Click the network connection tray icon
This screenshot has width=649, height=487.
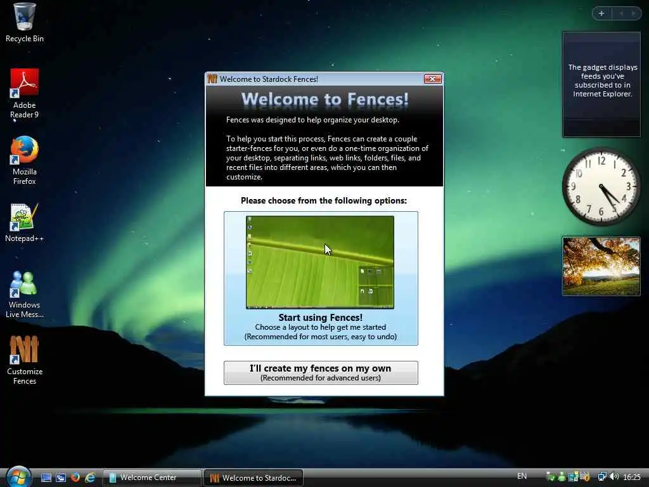[x=602, y=477]
